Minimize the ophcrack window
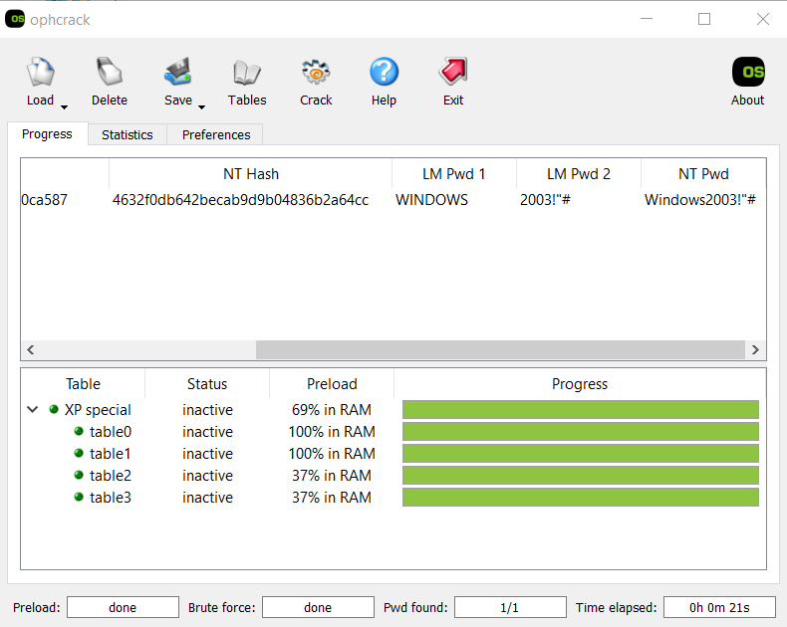This screenshot has width=787, height=627. (x=647, y=19)
